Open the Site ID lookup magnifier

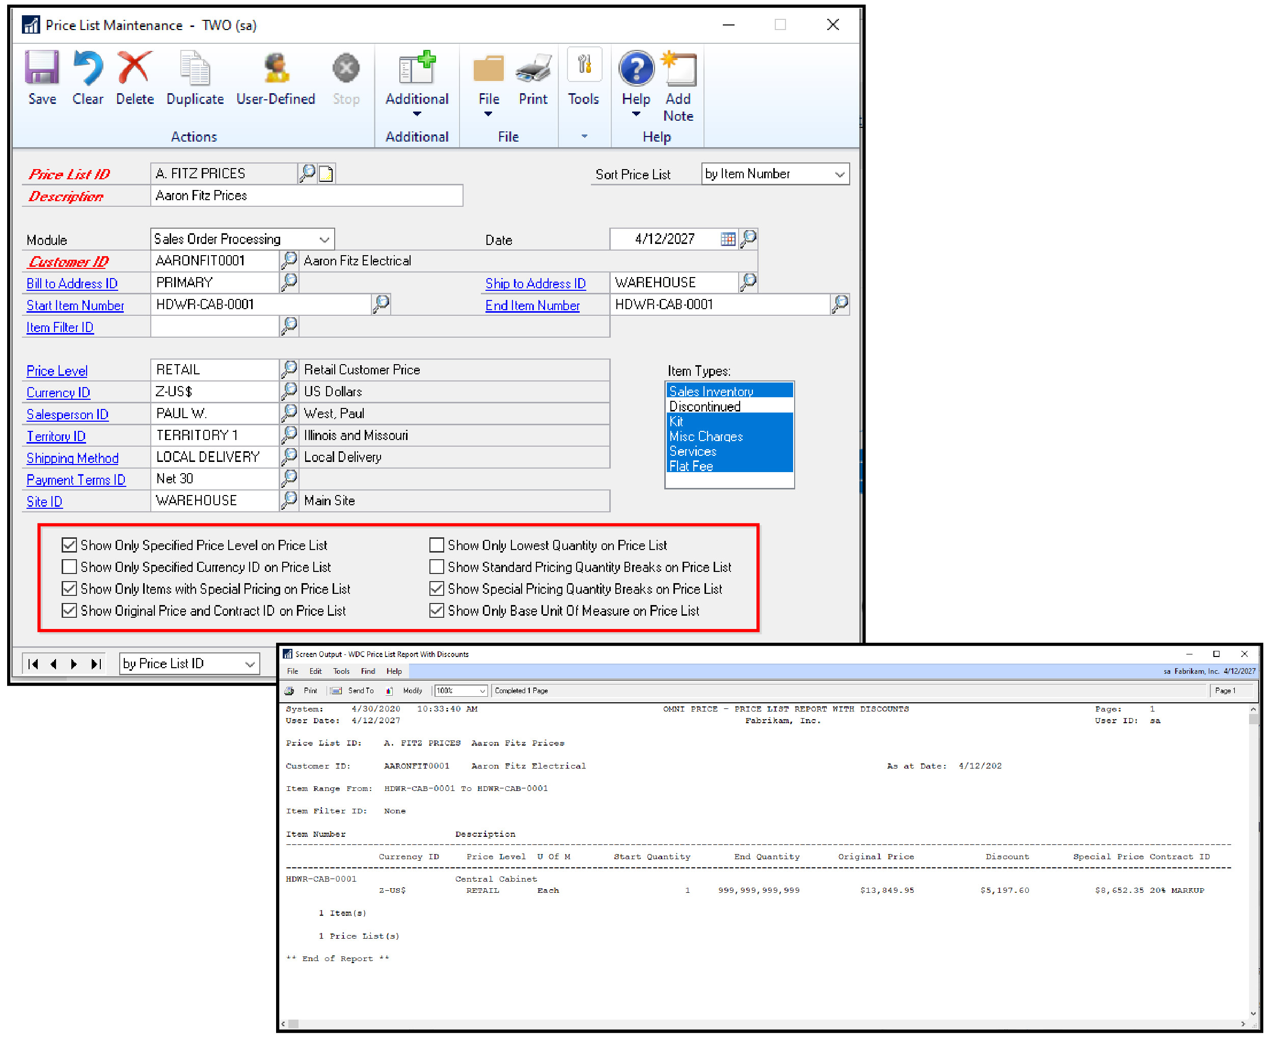pyautogui.click(x=289, y=500)
